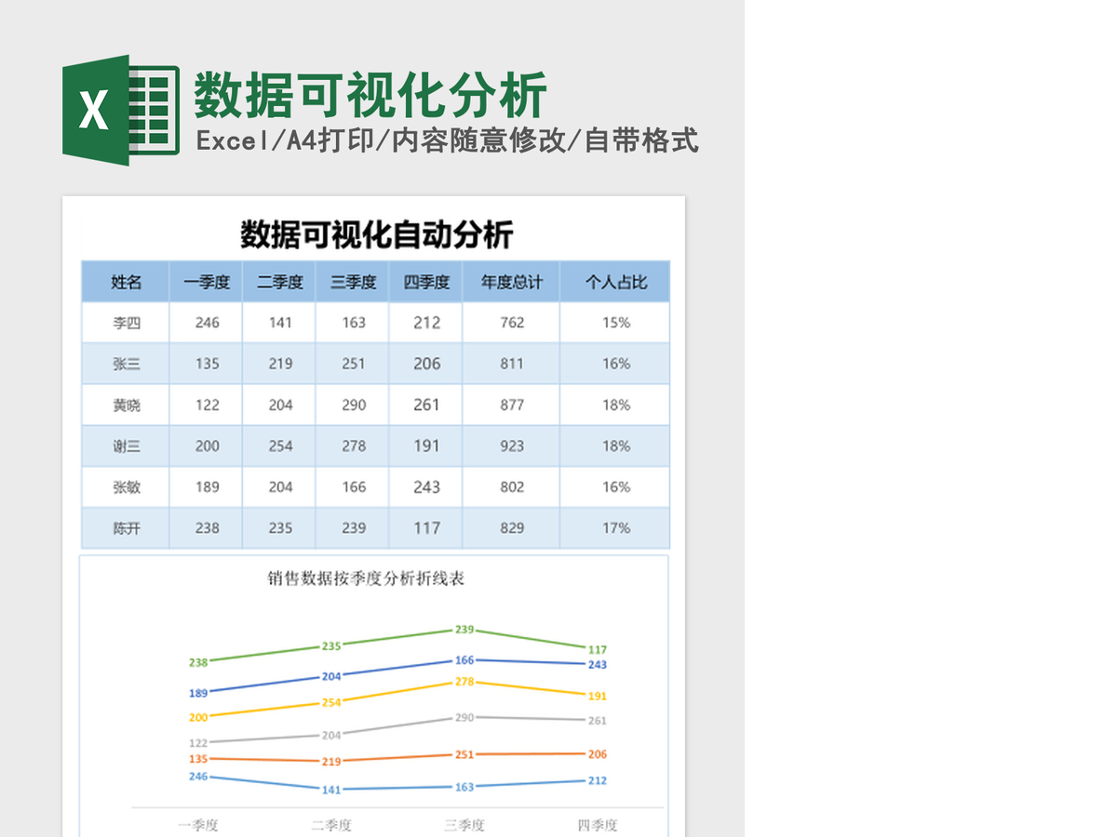The height and width of the screenshot is (837, 1117).
Task: Select 李四's annual total cell 762
Action: tap(512, 323)
